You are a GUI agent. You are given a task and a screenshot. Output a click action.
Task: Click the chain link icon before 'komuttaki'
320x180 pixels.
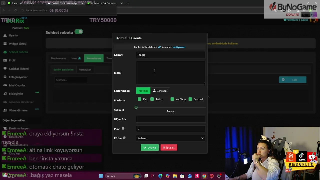click(159, 47)
